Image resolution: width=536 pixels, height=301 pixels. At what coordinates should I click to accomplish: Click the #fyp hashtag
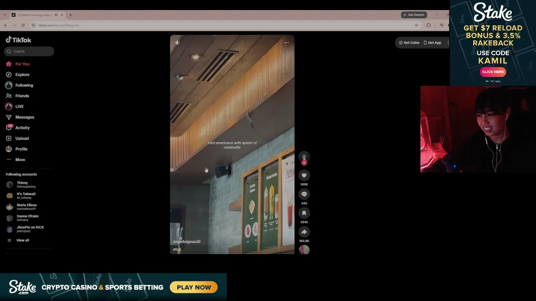[x=177, y=250]
